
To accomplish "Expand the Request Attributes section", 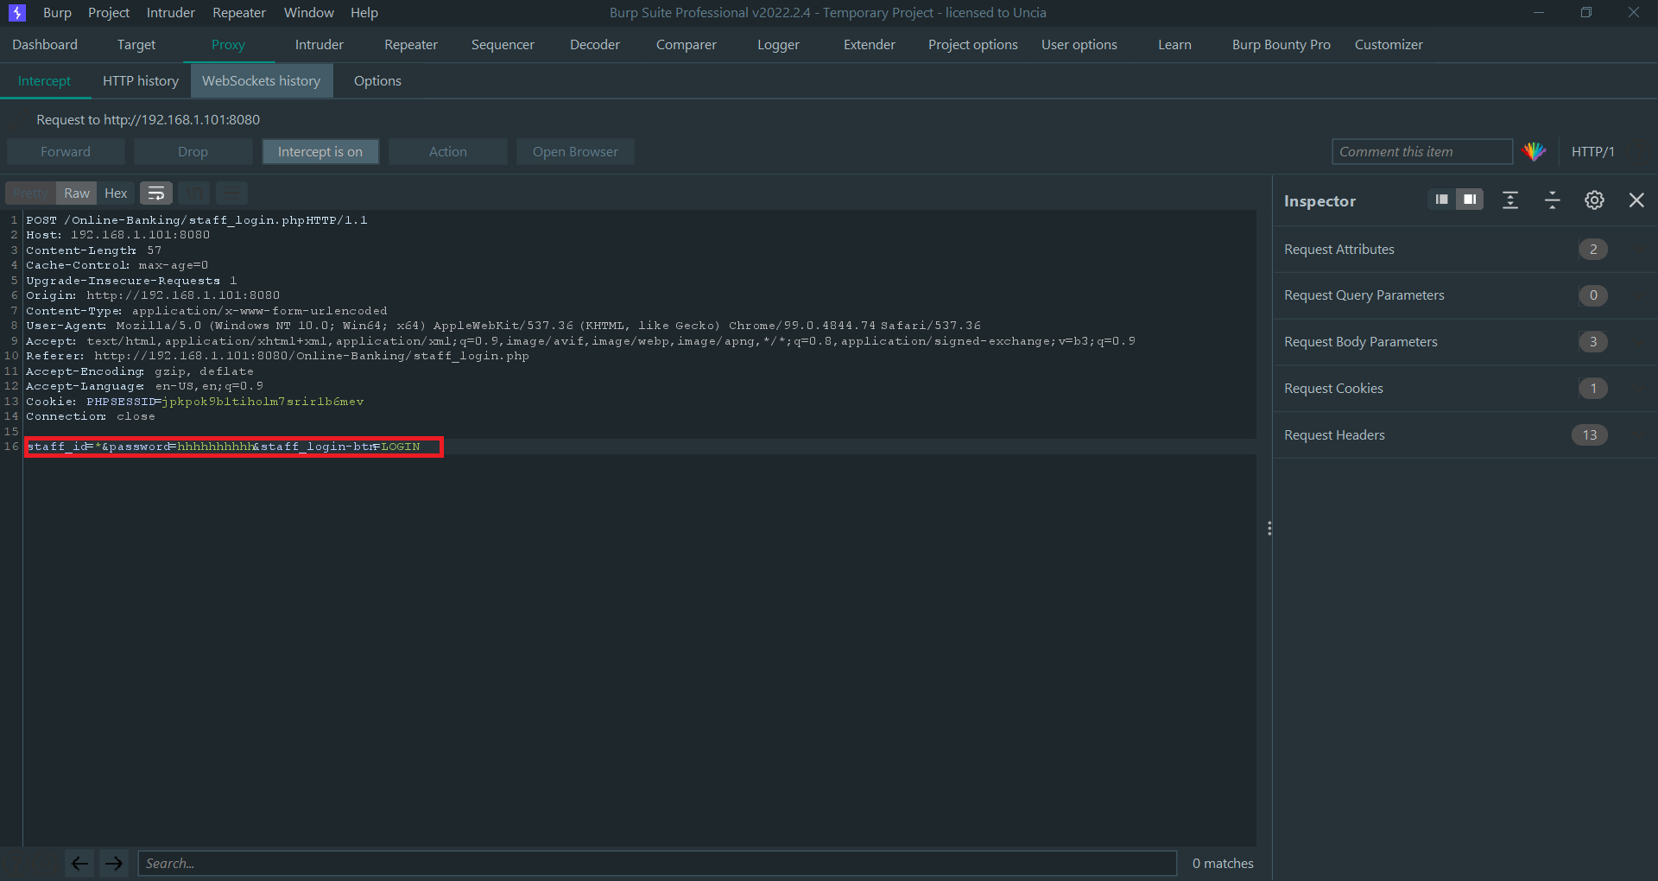I will click(1465, 250).
